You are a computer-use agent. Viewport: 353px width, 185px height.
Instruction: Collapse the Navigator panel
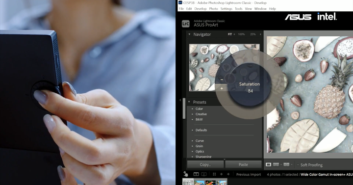click(x=189, y=34)
